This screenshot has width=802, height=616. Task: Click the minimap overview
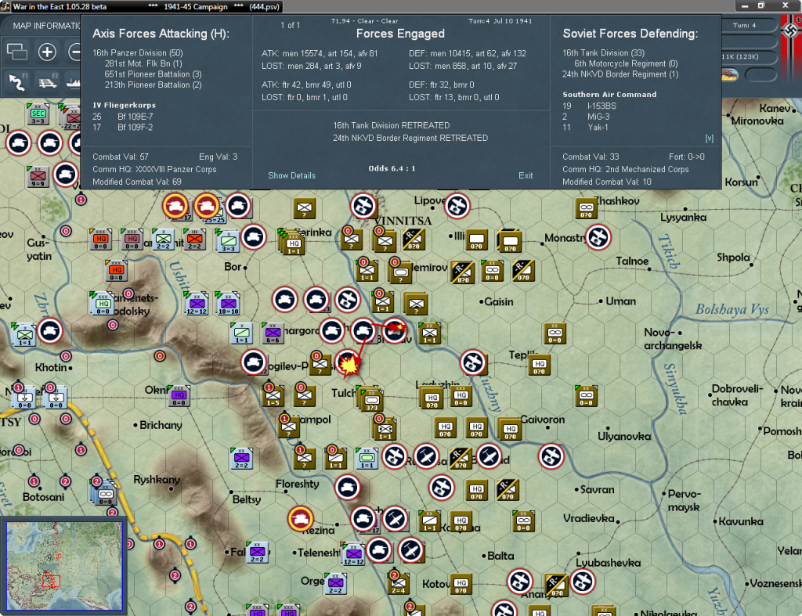point(64,565)
